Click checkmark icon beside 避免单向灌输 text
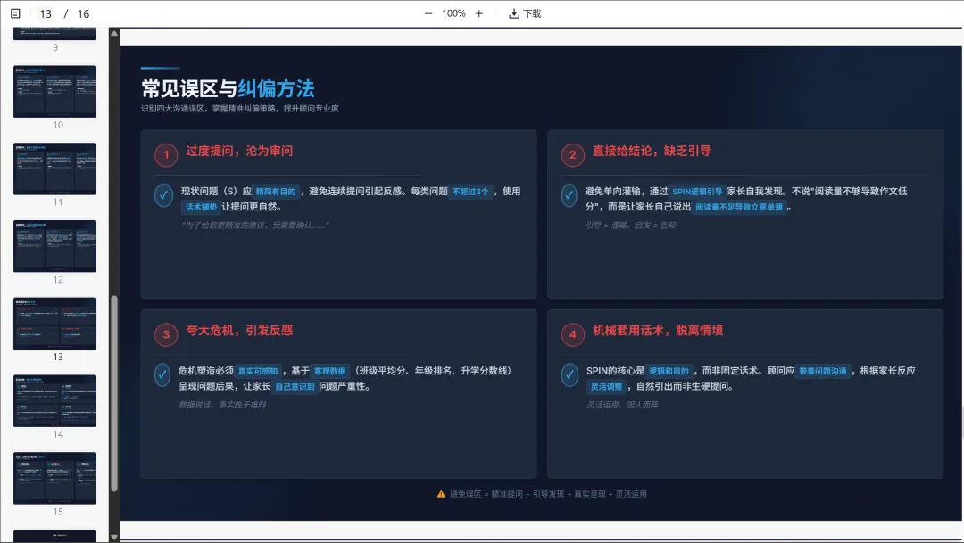The width and height of the screenshot is (964, 543). [x=569, y=196]
